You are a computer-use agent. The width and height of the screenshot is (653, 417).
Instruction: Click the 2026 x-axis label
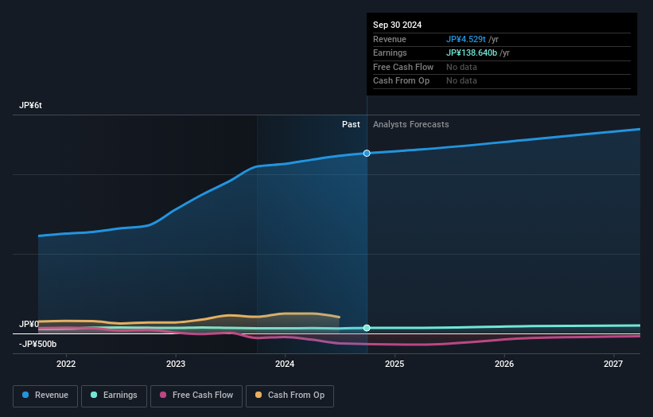tap(504, 364)
